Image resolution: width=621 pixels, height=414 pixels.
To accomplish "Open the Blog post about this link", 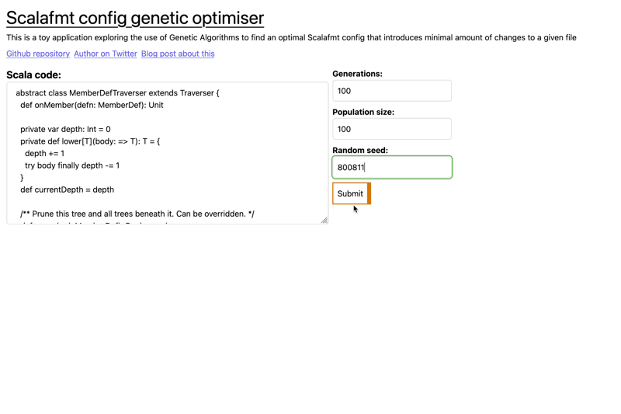I will 178,54.
